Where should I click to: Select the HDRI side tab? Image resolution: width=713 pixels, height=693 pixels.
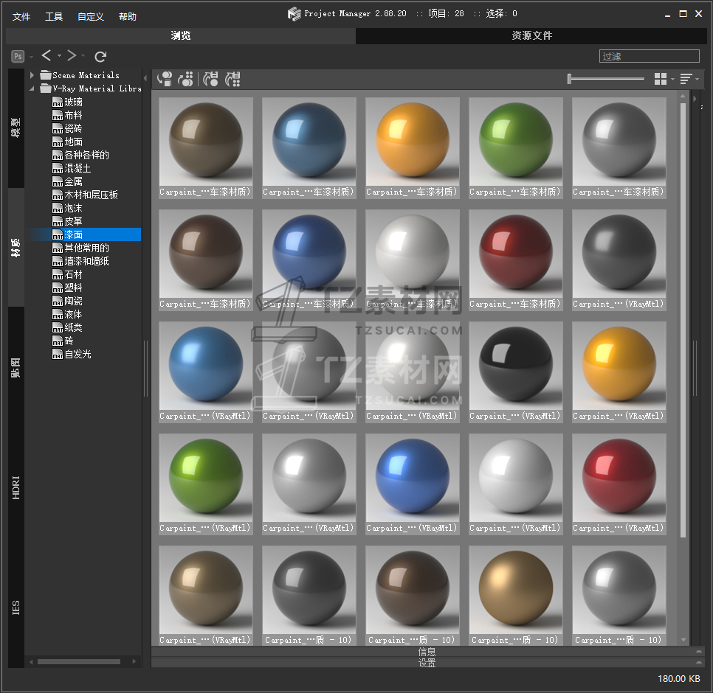16,487
